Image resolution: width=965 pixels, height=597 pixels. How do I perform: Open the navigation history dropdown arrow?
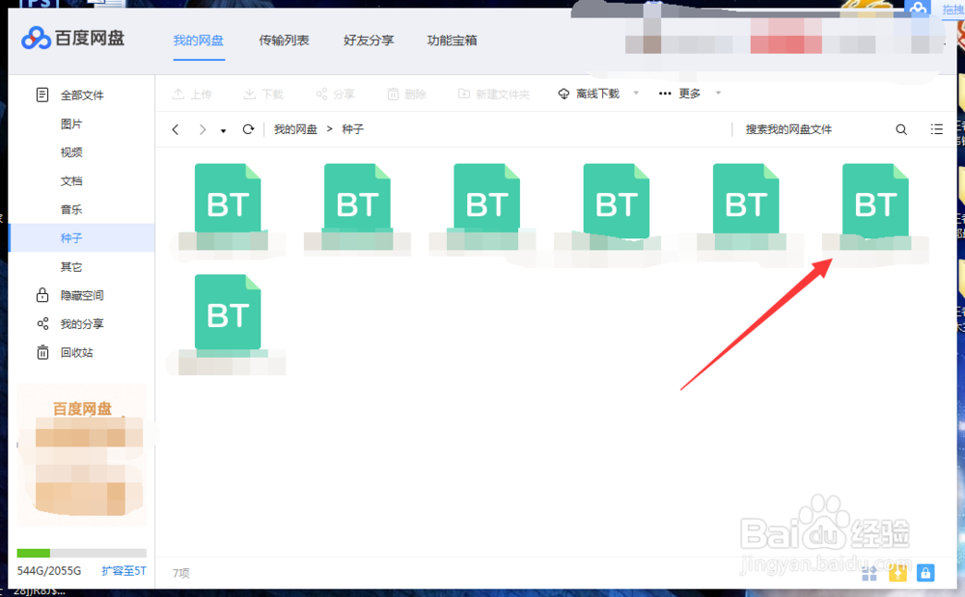click(x=224, y=130)
